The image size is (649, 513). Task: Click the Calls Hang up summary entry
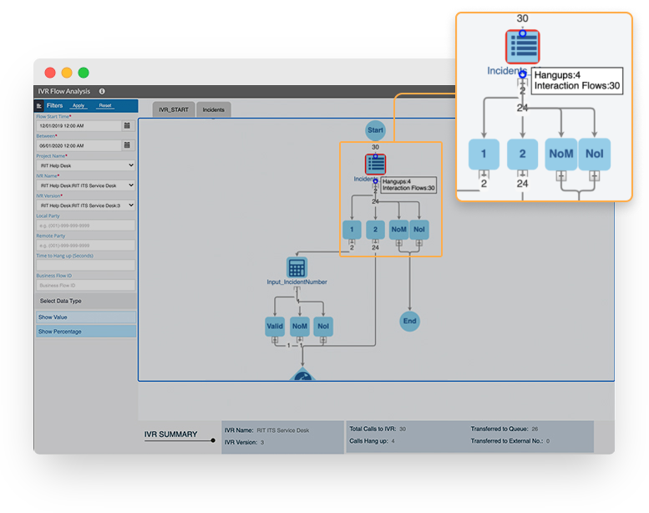372,441
